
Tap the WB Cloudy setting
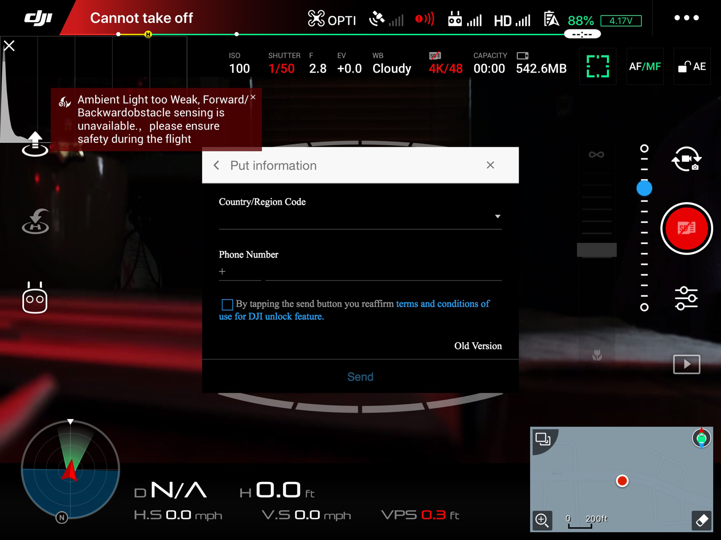point(391,63)
